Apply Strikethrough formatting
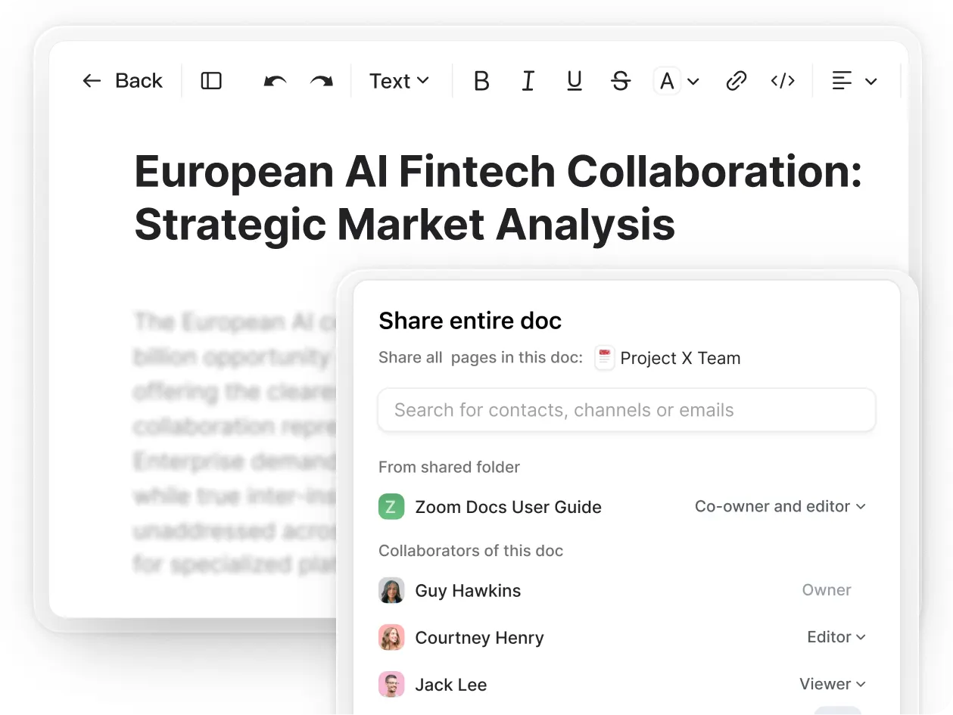 coord(621,81)
